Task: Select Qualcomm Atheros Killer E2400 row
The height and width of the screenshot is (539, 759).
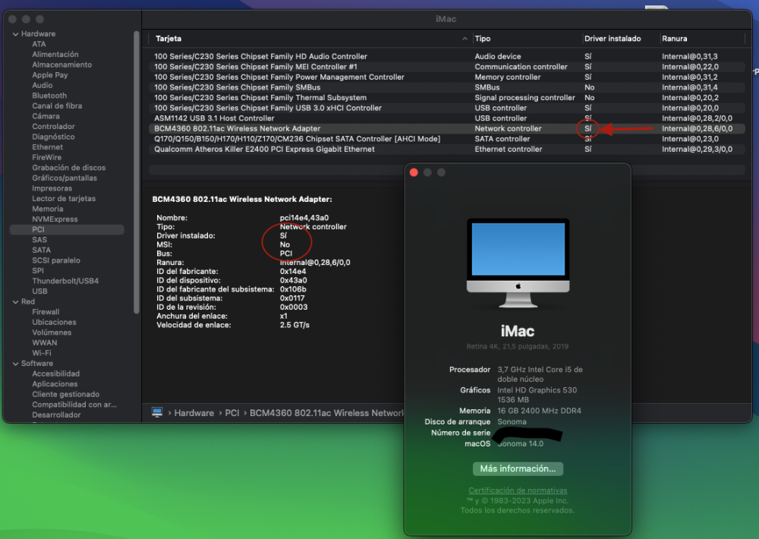Action: tap(447, 149)
